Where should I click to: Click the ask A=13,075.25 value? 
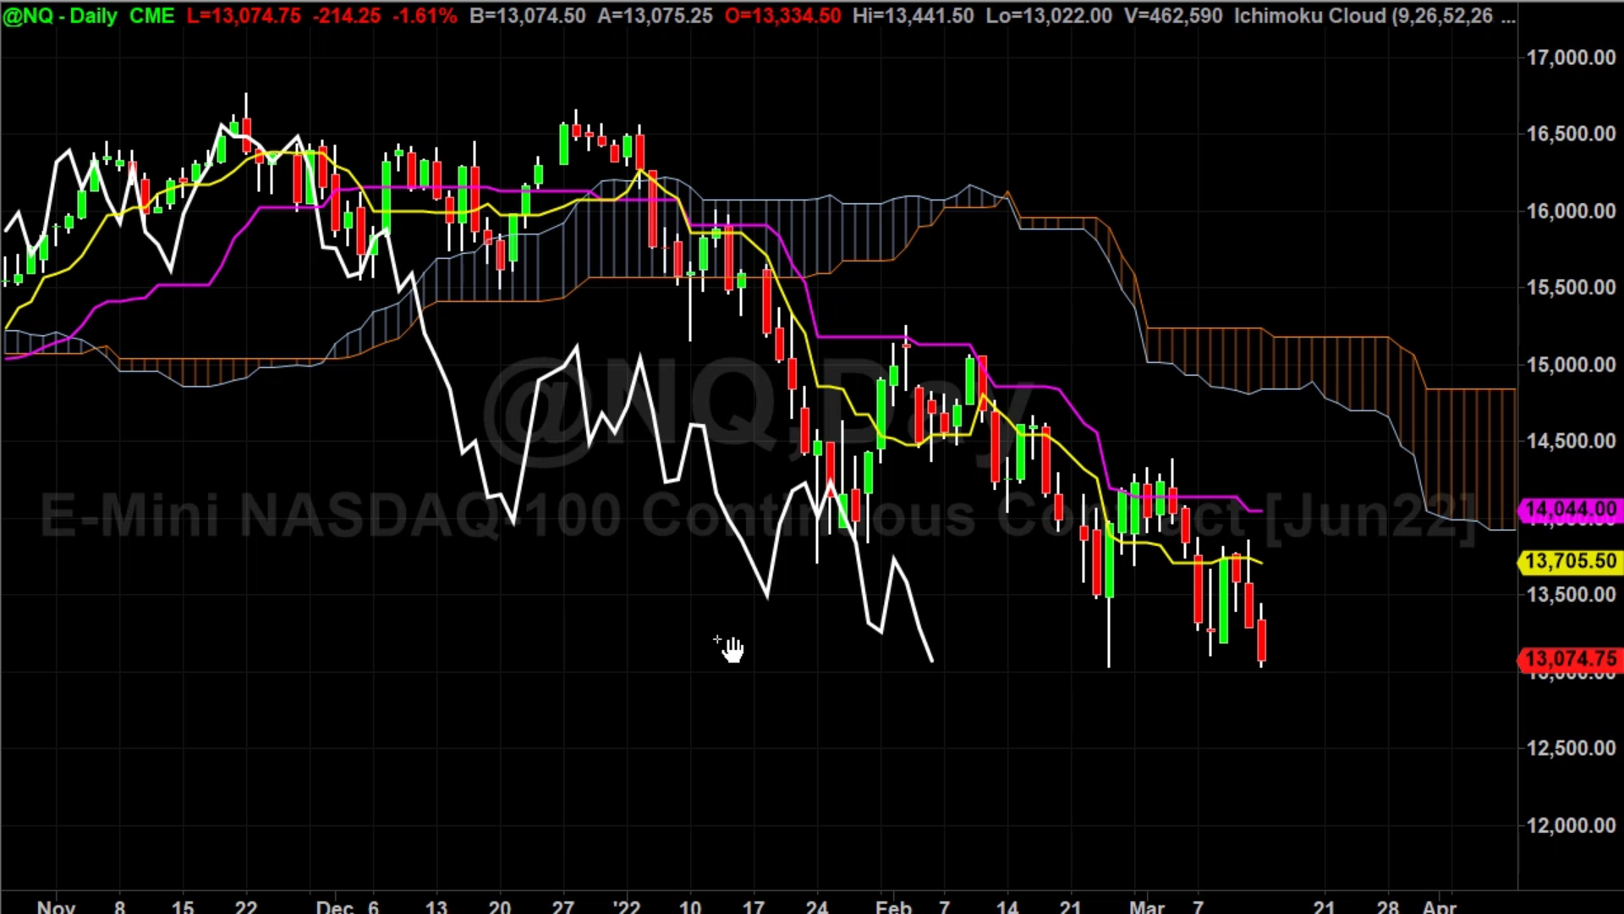656,16
